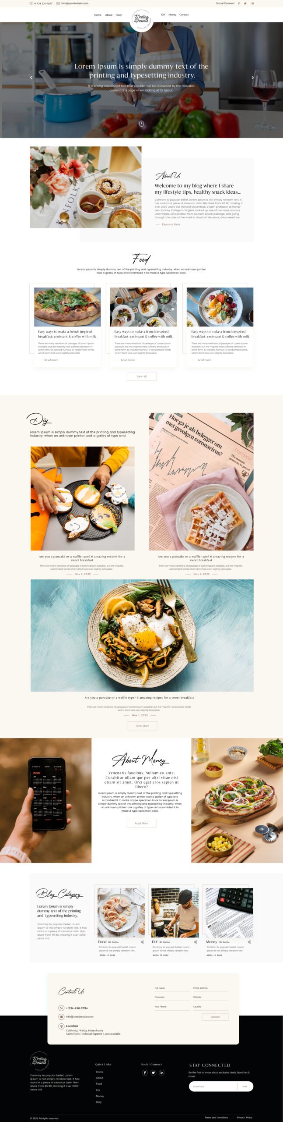Viewport: 283px width, 1122px height.
Task: Advance the hero slider with next arrow
Action: coord(252,78)
